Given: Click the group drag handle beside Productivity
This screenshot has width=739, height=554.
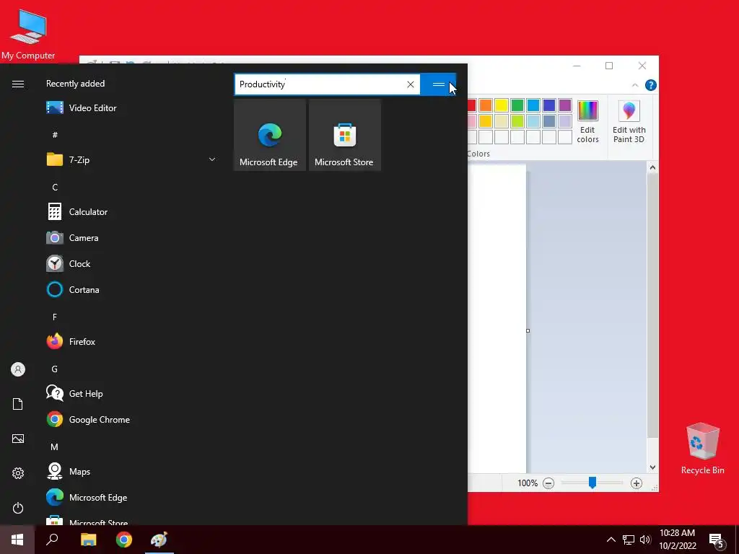Looking at the screenshot, I should (x=438, y=84).
